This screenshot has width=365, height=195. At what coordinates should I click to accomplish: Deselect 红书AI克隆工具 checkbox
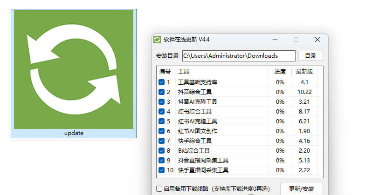pos(162,121)
